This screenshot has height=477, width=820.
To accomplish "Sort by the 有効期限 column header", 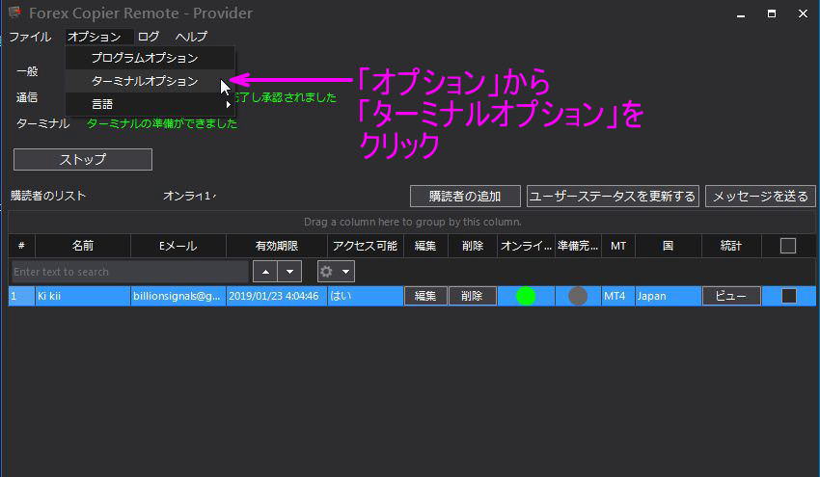I will click(x=277, y=246).
